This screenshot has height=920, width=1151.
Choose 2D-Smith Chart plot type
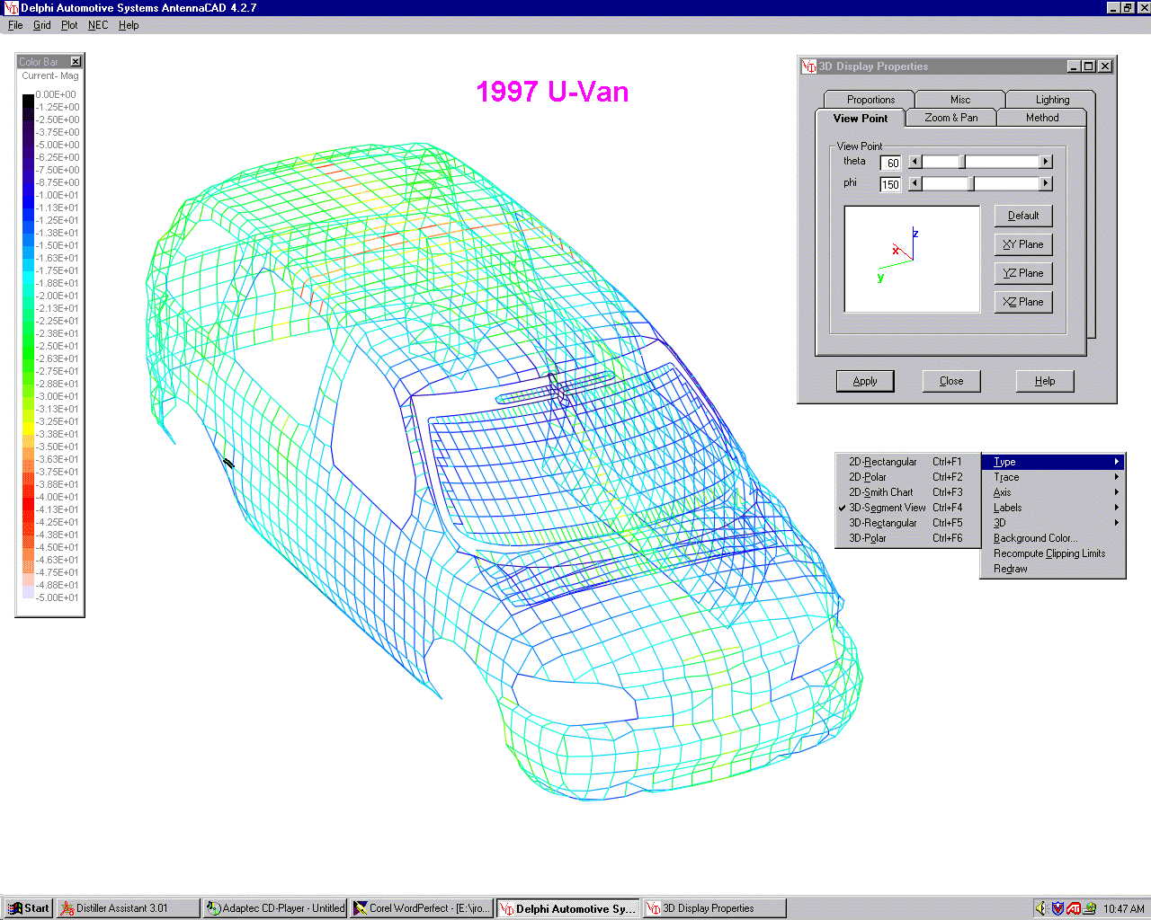pos(880,492)
